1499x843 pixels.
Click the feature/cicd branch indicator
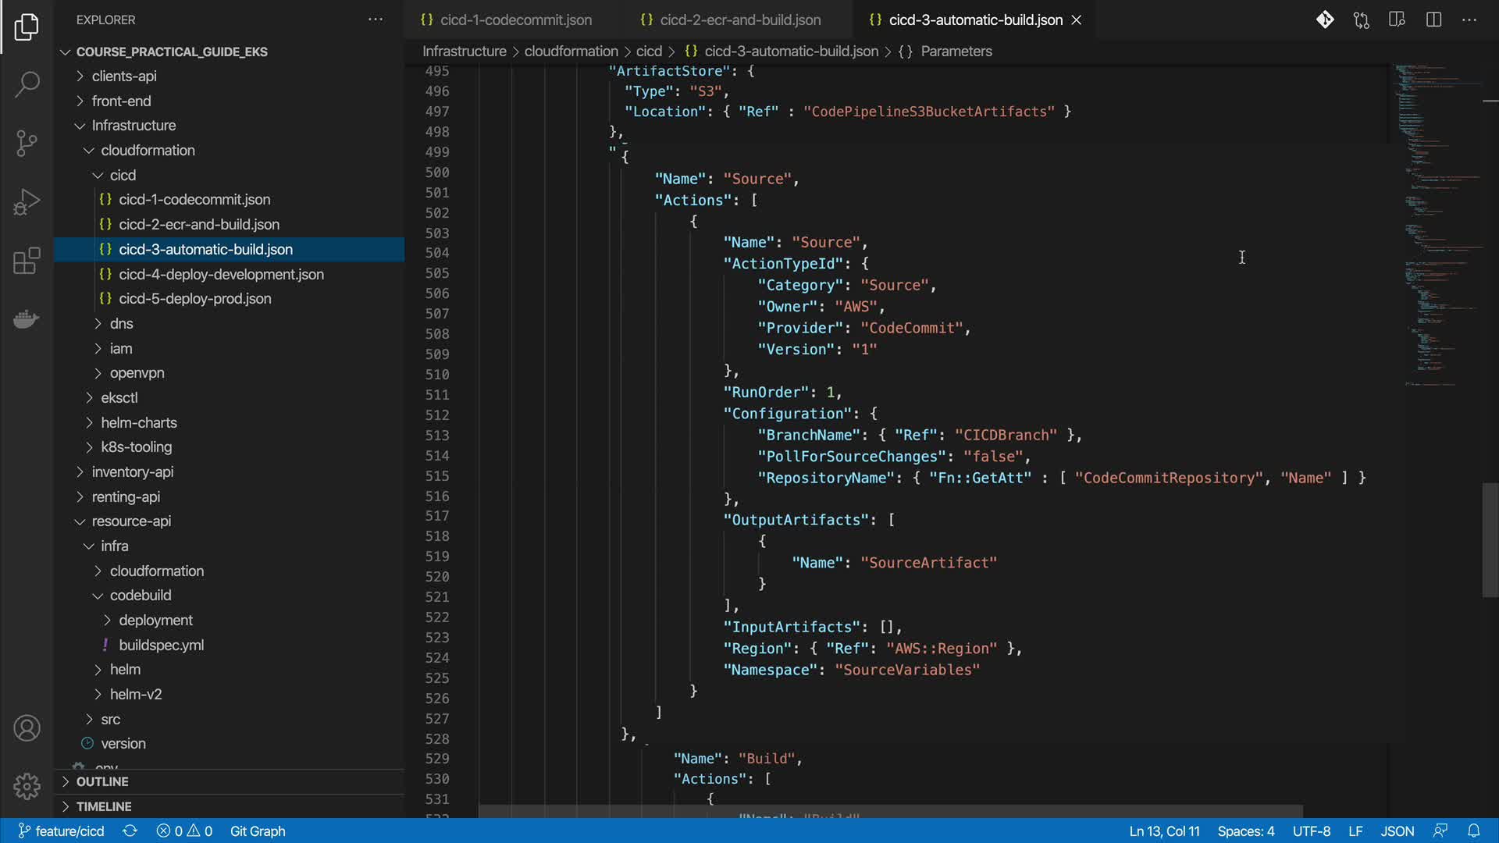[x=61, y=831]
